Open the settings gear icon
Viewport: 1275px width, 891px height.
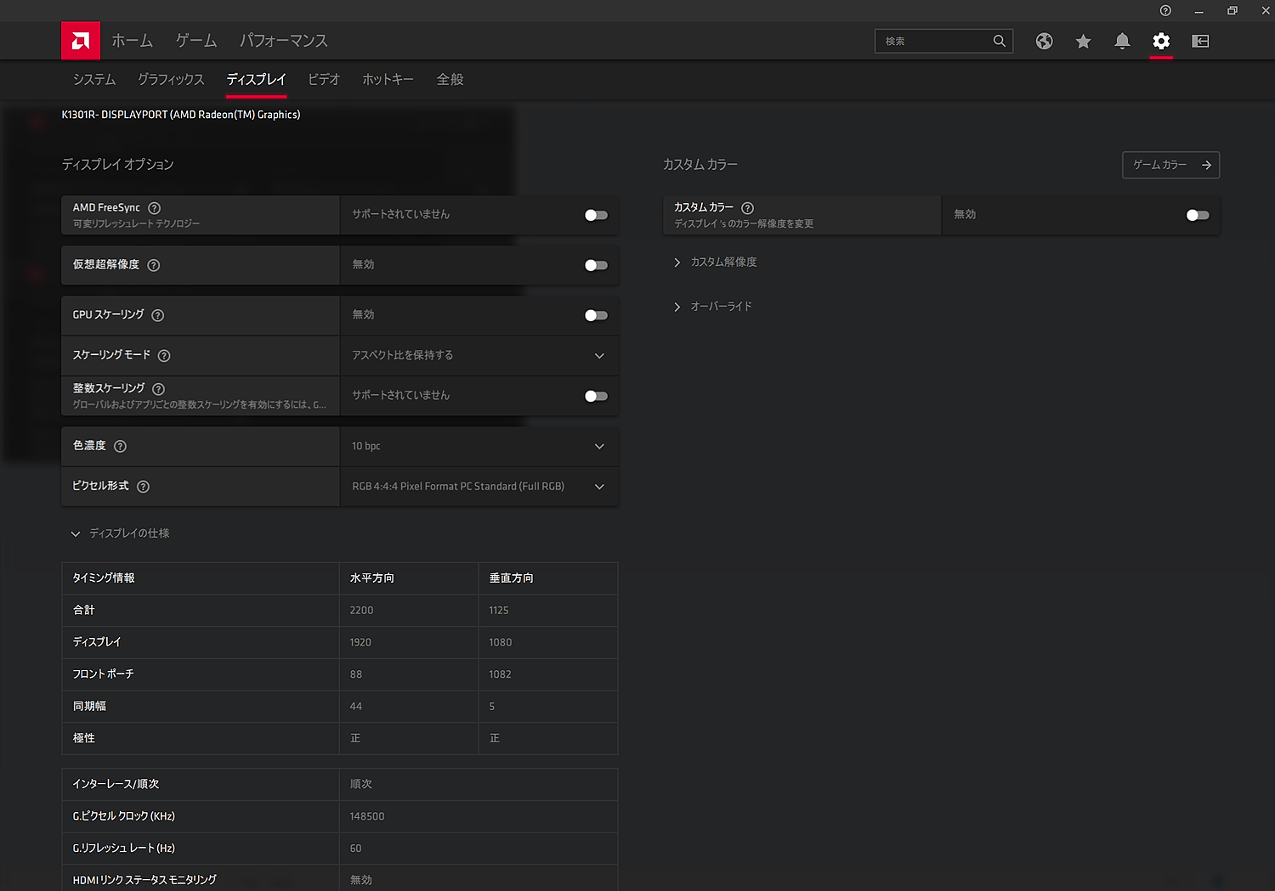1161,41
